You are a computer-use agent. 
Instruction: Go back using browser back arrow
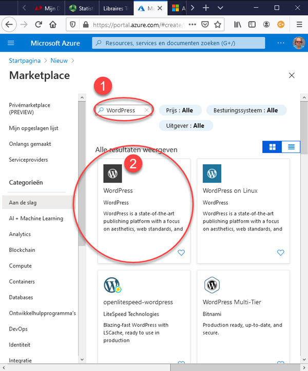click(x=9, y=24)
